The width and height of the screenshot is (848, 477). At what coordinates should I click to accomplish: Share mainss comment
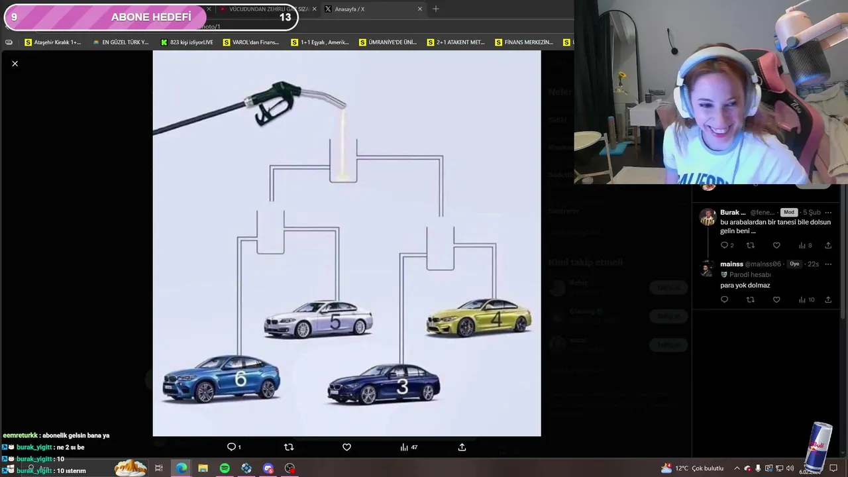pyautogui.click(x=828, y=299)
